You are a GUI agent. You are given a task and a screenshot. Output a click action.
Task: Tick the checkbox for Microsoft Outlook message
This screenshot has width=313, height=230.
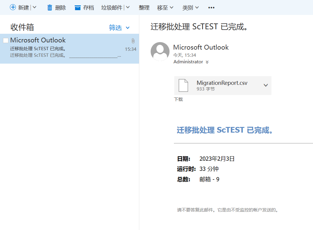[6, 41]
